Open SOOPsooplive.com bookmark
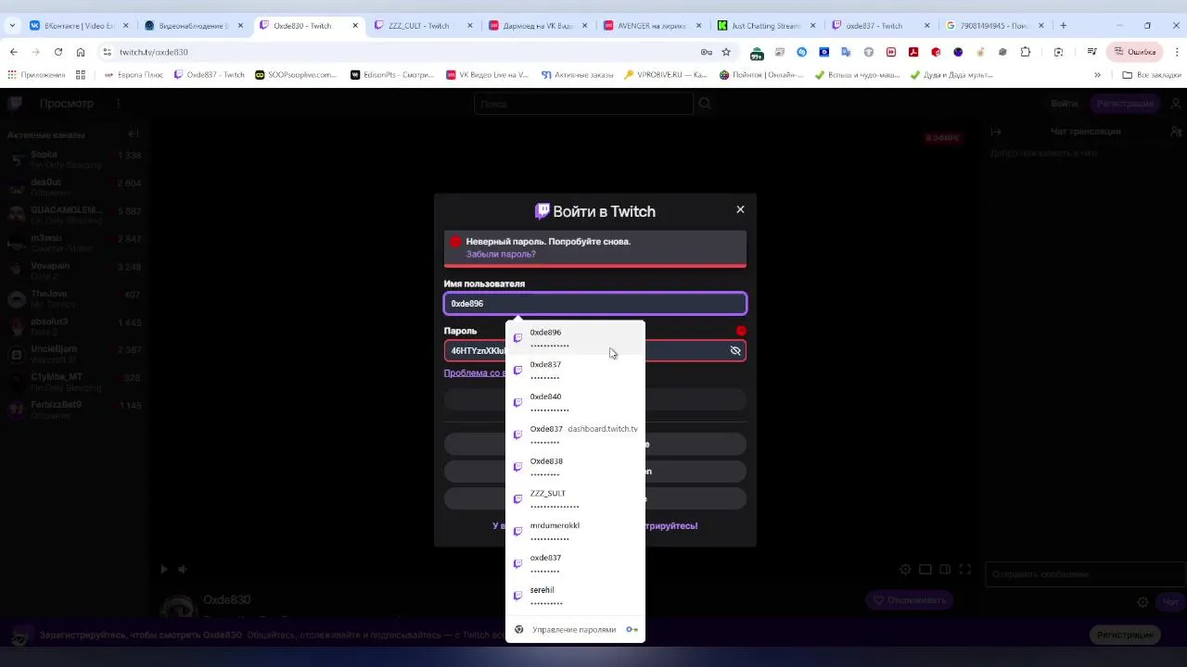The image size is (1187, 667). coord(296,74)
